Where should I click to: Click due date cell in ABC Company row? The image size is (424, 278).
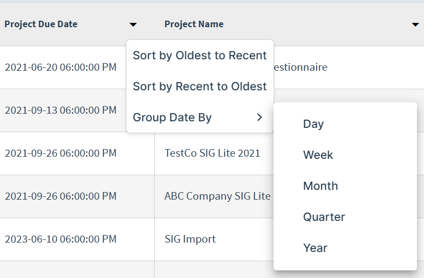60,196
